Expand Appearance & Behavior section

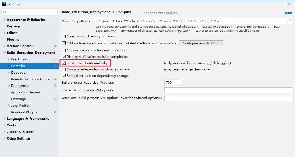coord(4,20)
